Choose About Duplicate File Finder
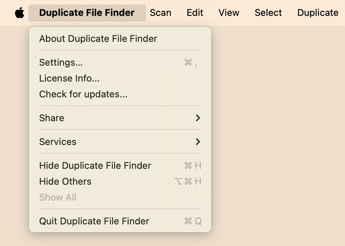The height and width of the screenshot is (246, 345). click(x=98, y=39)
